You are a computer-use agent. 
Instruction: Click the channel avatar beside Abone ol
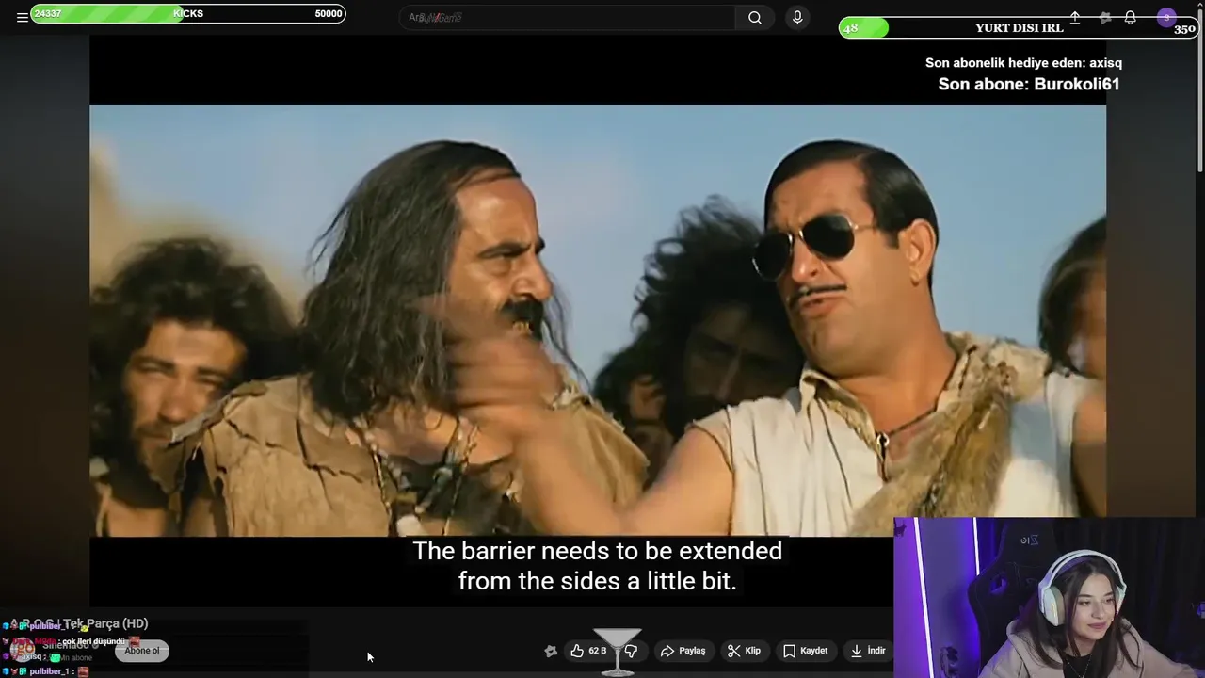23,648
